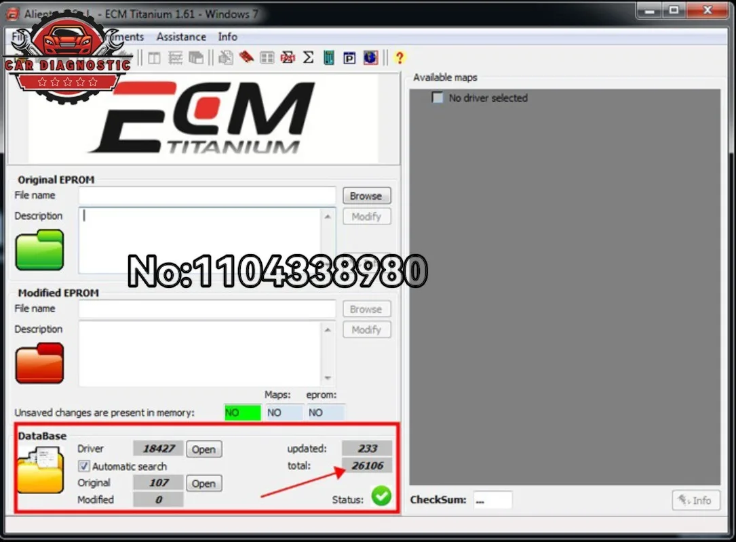Click the CheckSum value field
This screenshot has width=736, height=542.
click(x=492, y=500)
